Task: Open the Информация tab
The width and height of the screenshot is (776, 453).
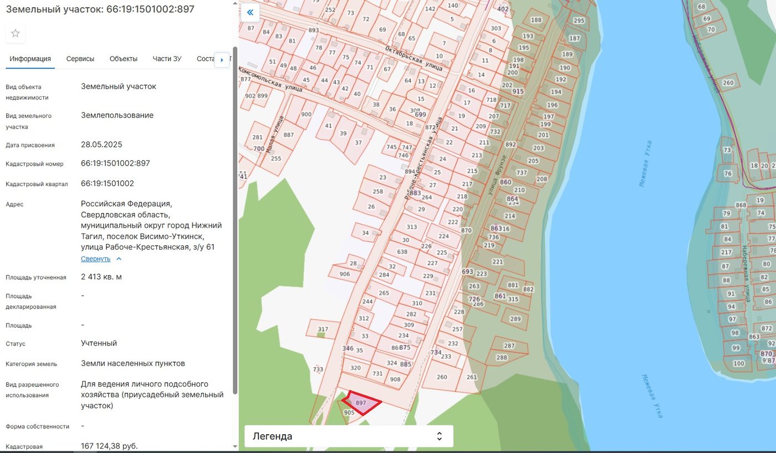Action: pos(30,59)
